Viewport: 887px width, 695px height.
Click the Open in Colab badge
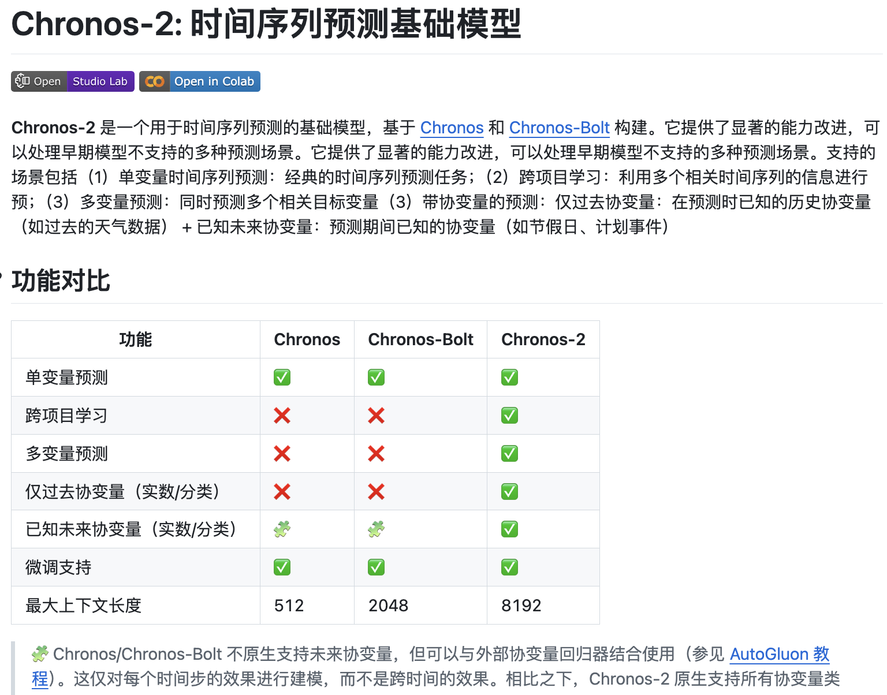tap(200, 81)
